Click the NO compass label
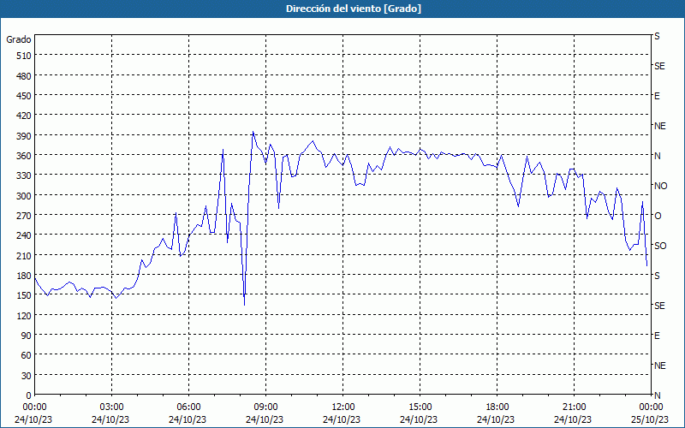The width and height of the screenshot is (685, 428). point(660,186)
